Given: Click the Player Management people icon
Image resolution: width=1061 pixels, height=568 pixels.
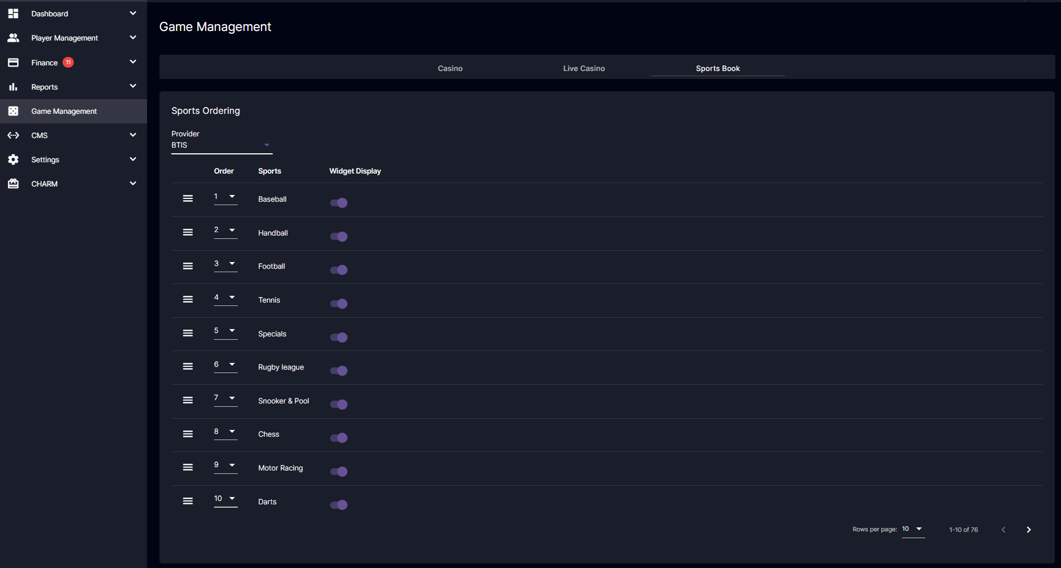Looking at the screenshot, I should coord(14,38).
